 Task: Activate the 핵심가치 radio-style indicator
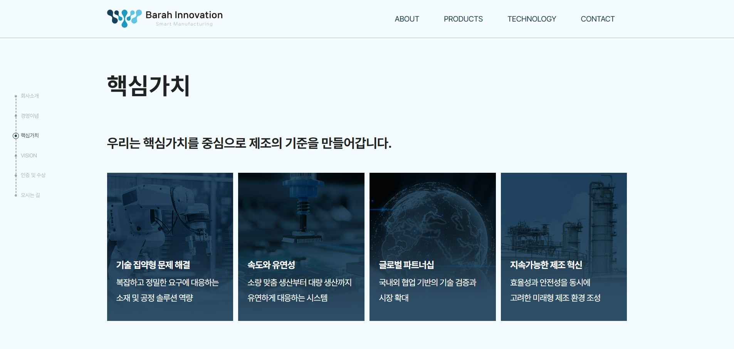(x=15, y=135)
